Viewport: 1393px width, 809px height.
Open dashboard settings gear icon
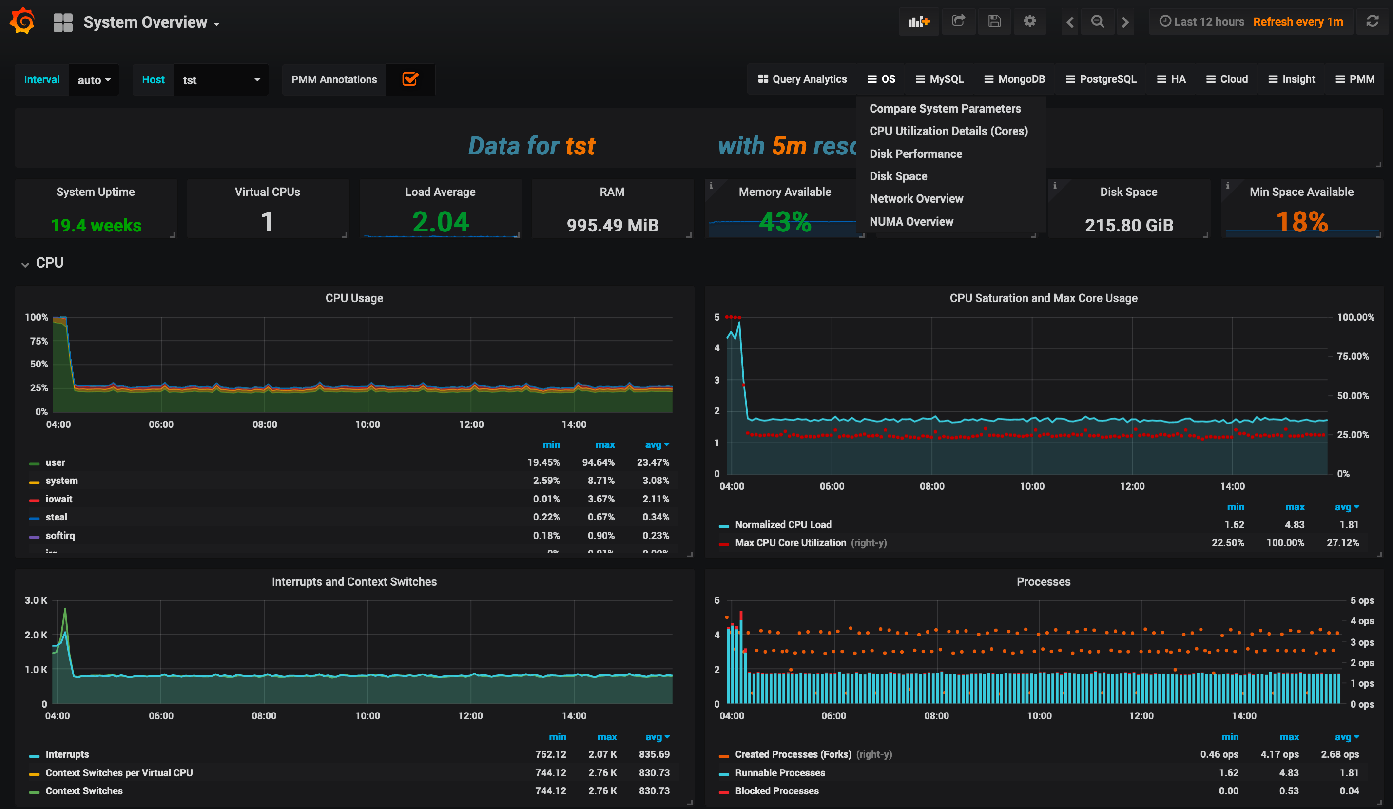coord(1029,21)
